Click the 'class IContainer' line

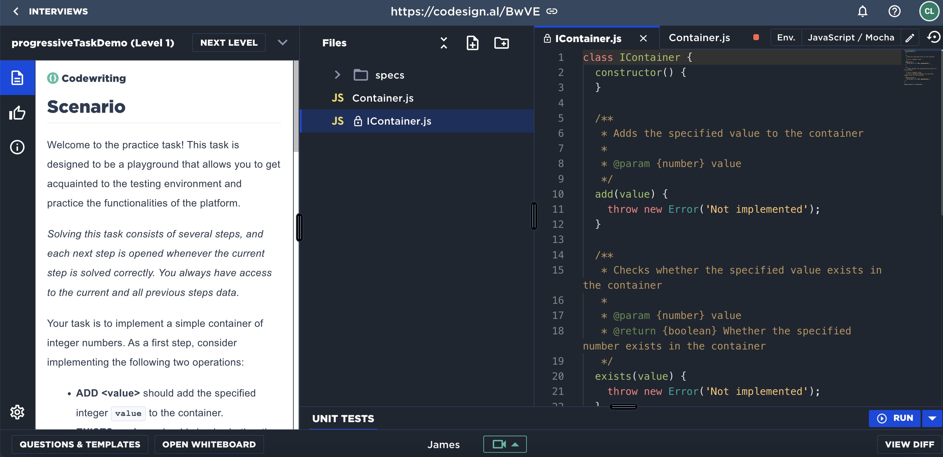pos(637,57)
